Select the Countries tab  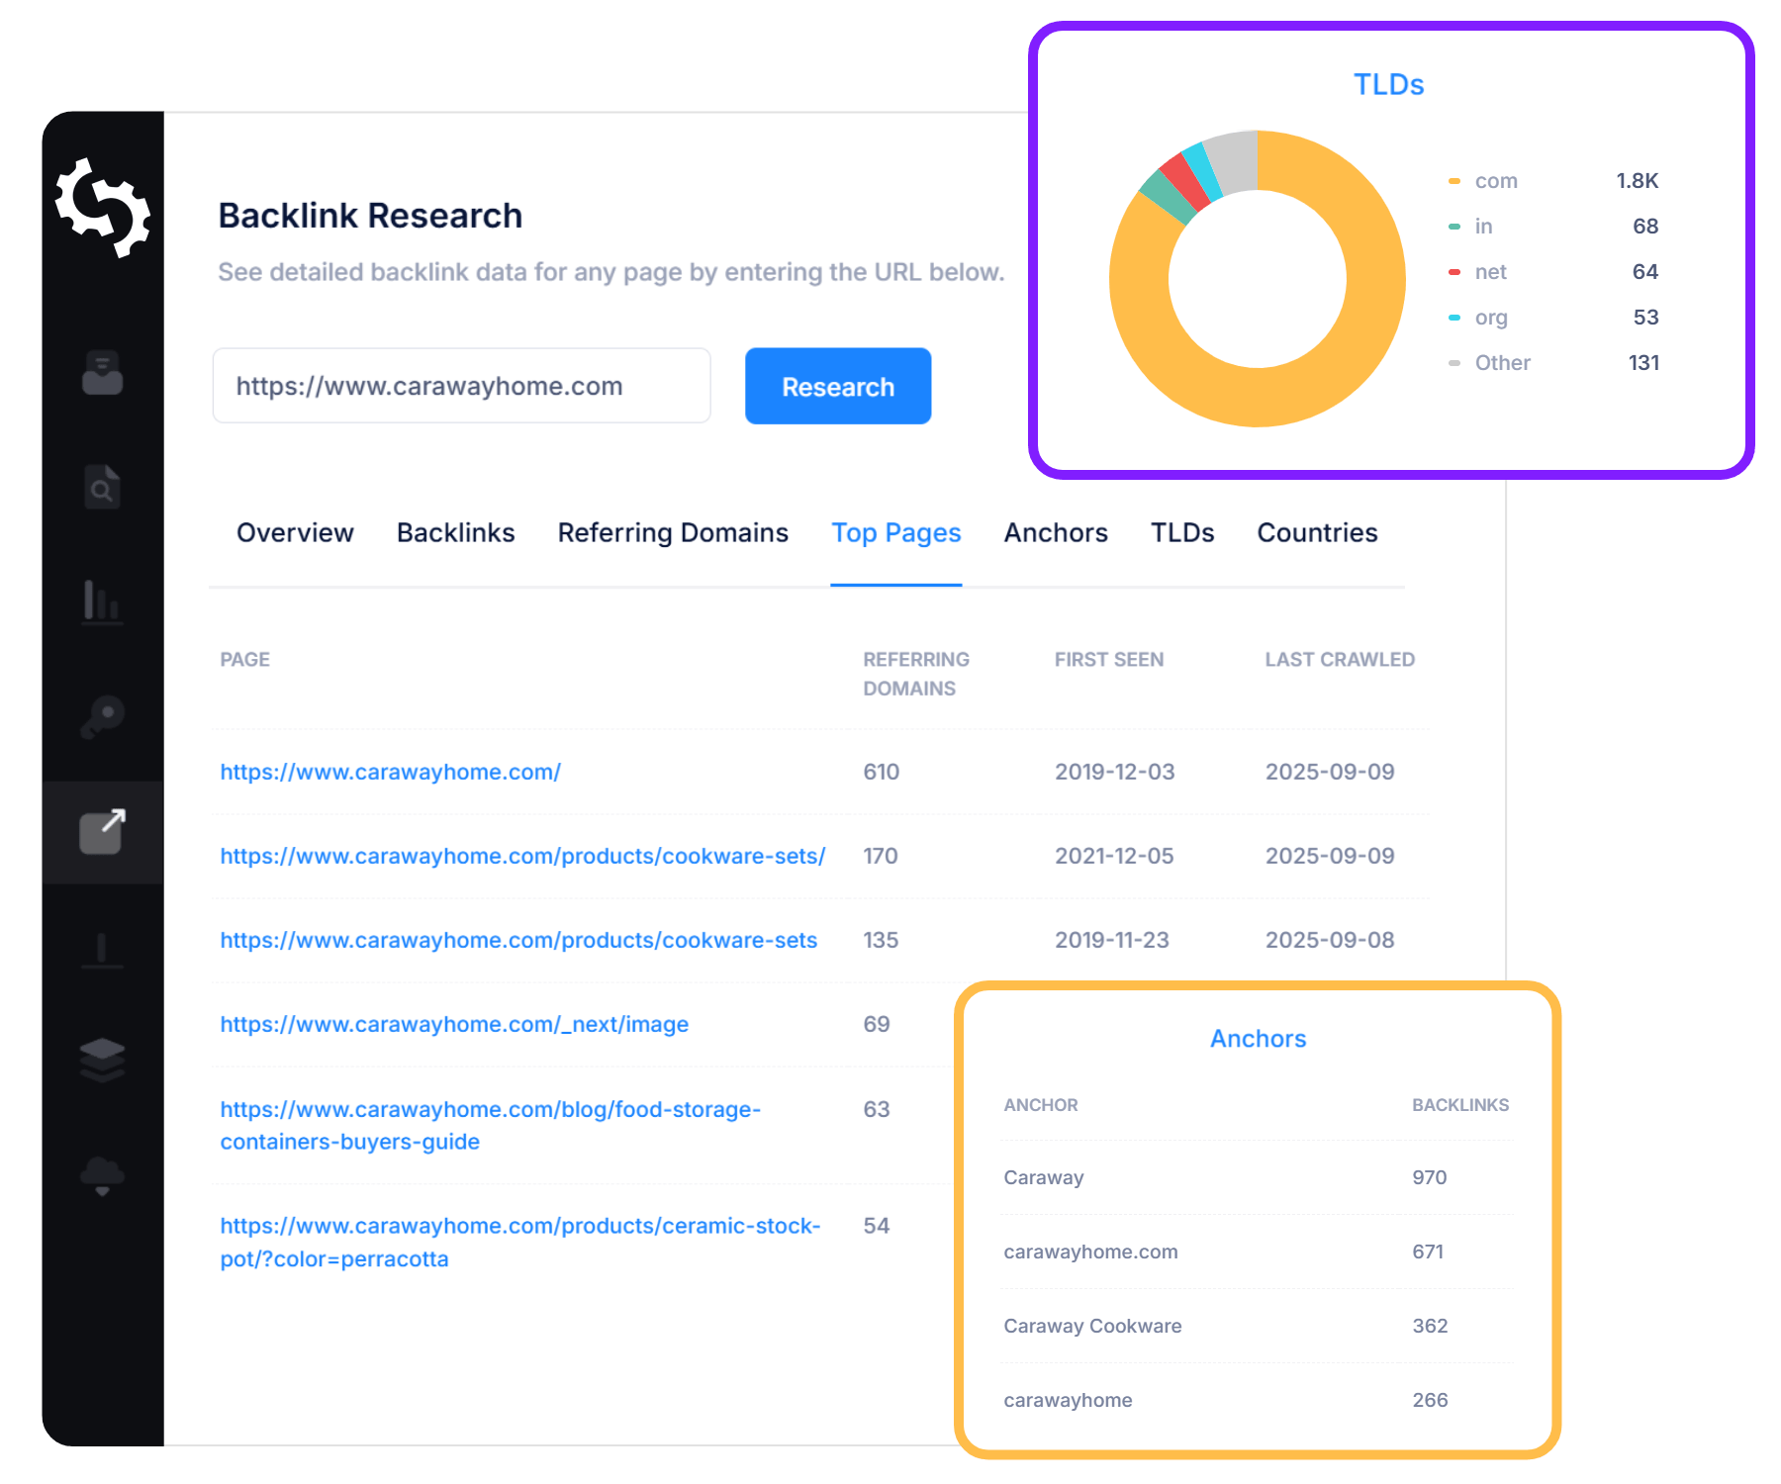(1317, 533)
